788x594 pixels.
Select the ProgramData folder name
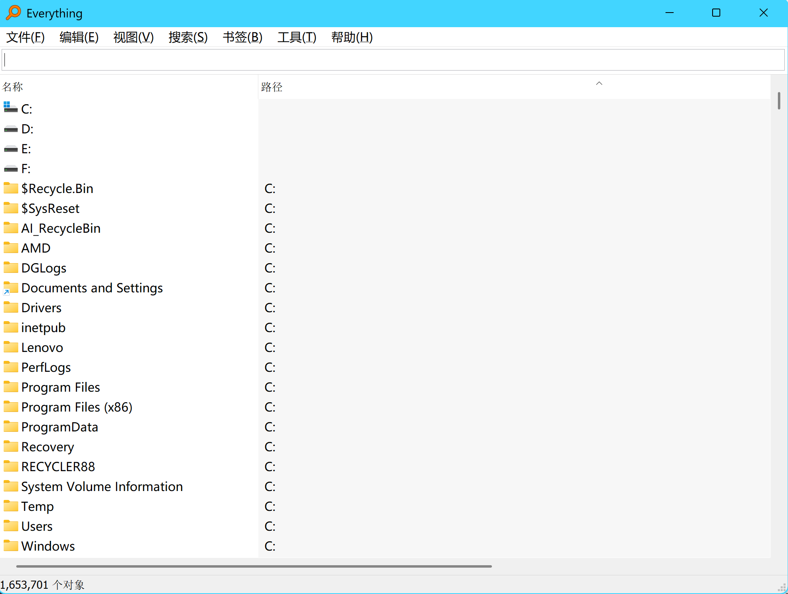(x=60, y=427)
